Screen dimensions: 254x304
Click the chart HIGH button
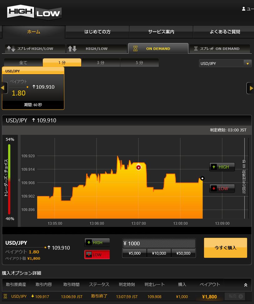[x=222, y=167]
